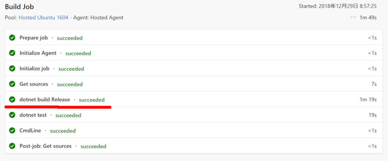Click the Post-job: Get sources step name
388x161 pixels.
click(45, 146)
